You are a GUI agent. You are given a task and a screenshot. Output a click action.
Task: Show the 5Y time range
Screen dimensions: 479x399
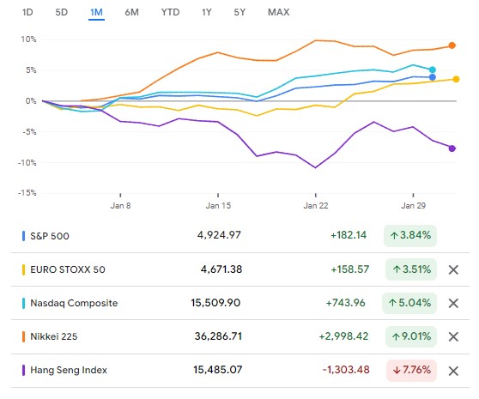click(x=240, y=12)
